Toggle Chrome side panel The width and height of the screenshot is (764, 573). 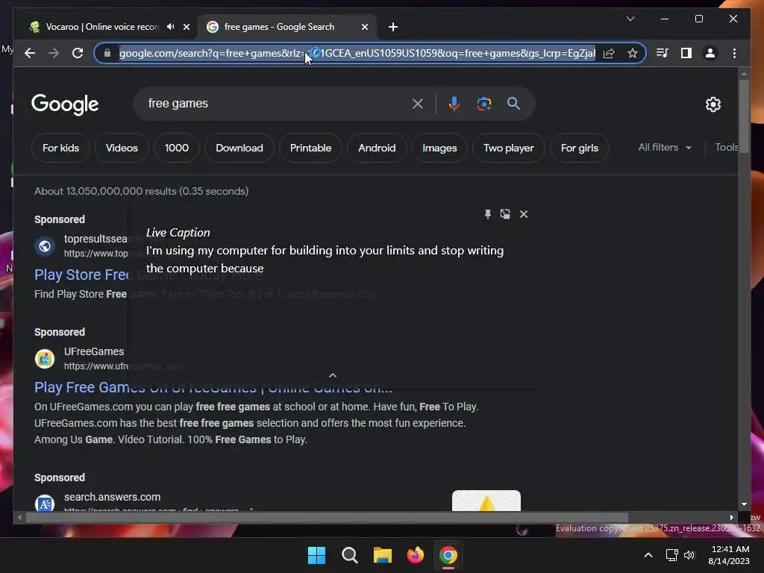click(x=686, y=53)
